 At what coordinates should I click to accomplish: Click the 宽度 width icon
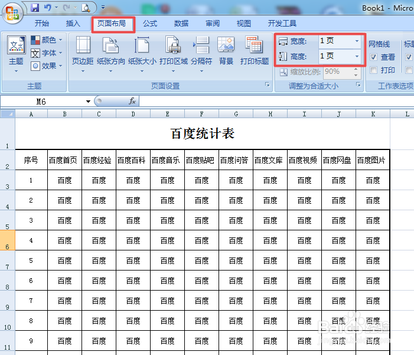tap(283, 41)
